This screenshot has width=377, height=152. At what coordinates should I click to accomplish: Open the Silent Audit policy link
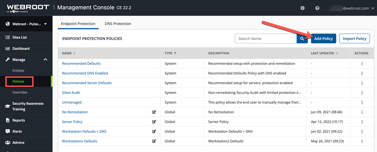pyautogui.click(x=71, y=93)
